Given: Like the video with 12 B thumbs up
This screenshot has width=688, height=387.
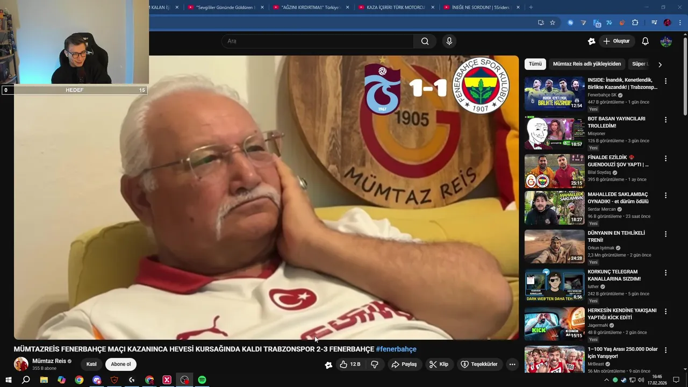Looking at the screenshot, I should [x=349, y=364].
